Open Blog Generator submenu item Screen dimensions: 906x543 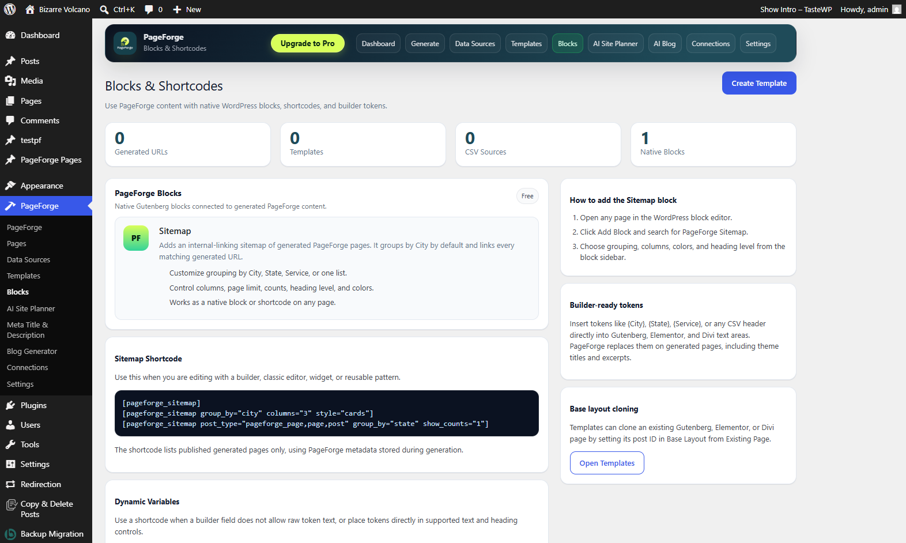(x=32, y=352)
